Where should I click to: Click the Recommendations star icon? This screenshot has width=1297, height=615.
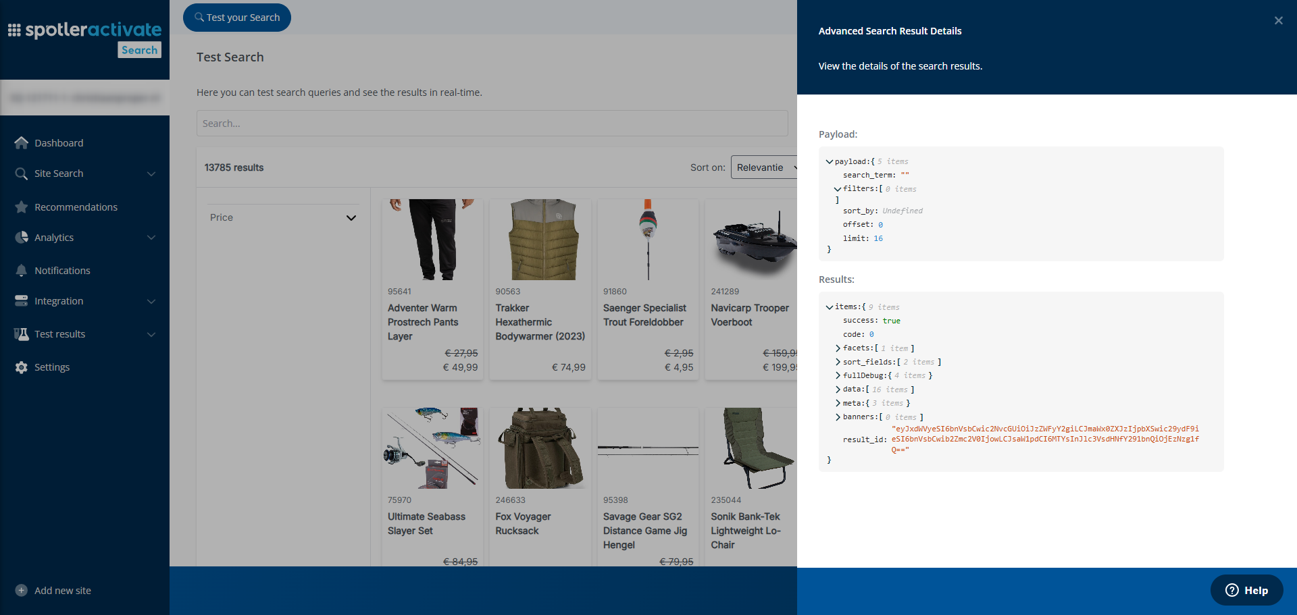pos(22,207)
